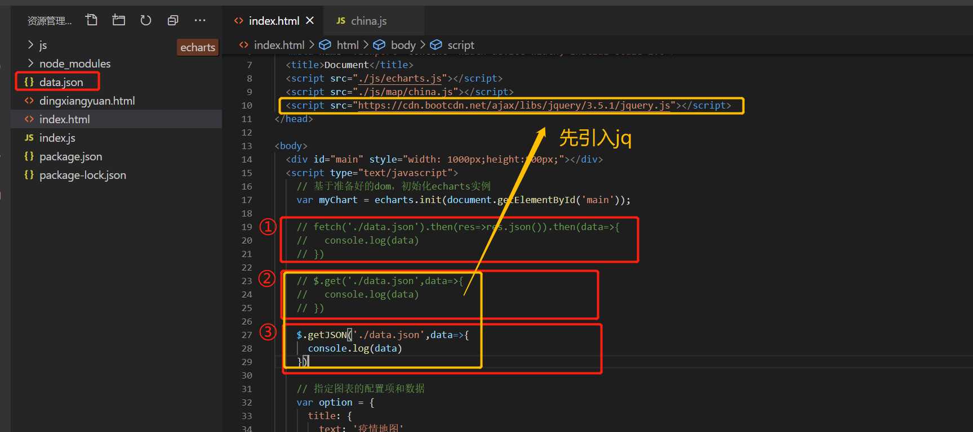Click the JS icon beside index.js

pyautogui.click(x=29, y=138)
